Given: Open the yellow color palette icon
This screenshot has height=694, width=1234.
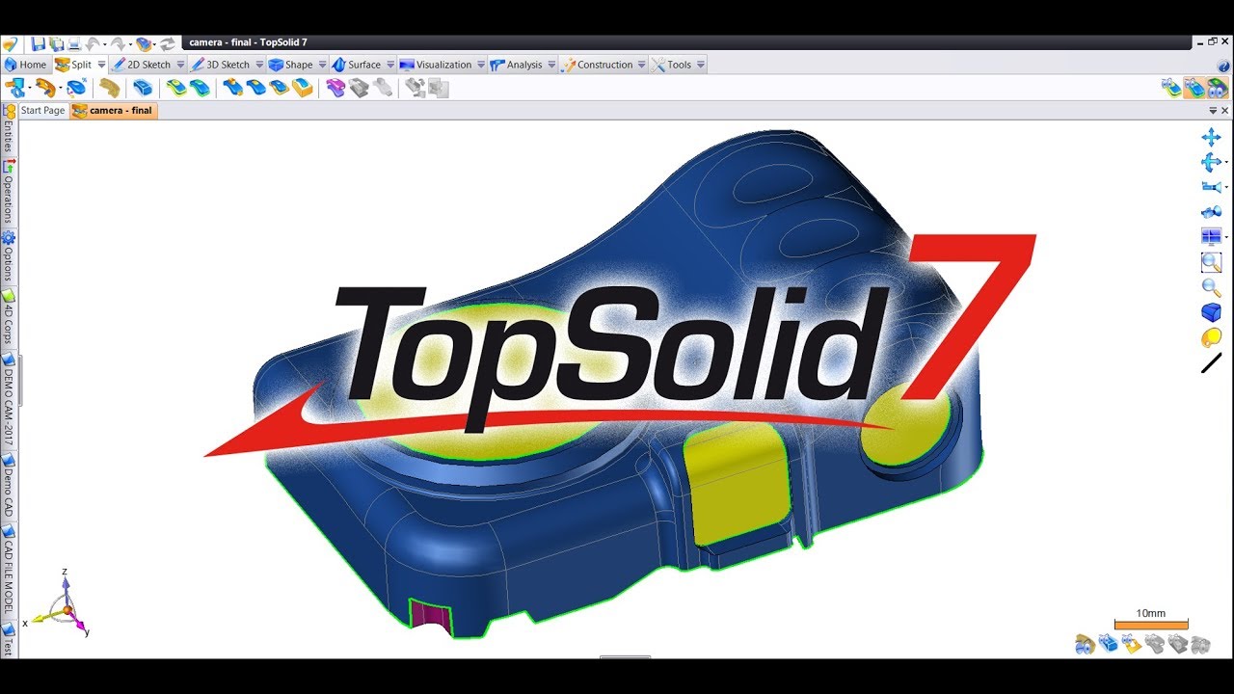Looking at the screenshot, I should pyautogui.click(x=1211, y=337).
